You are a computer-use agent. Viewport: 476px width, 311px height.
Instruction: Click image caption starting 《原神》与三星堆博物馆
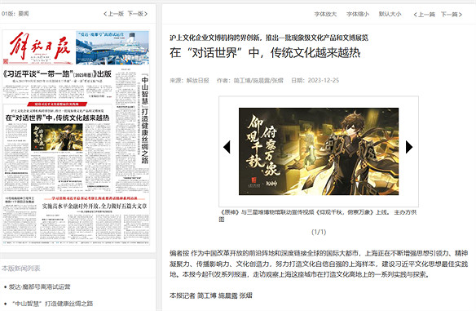[x=318, y=215]
